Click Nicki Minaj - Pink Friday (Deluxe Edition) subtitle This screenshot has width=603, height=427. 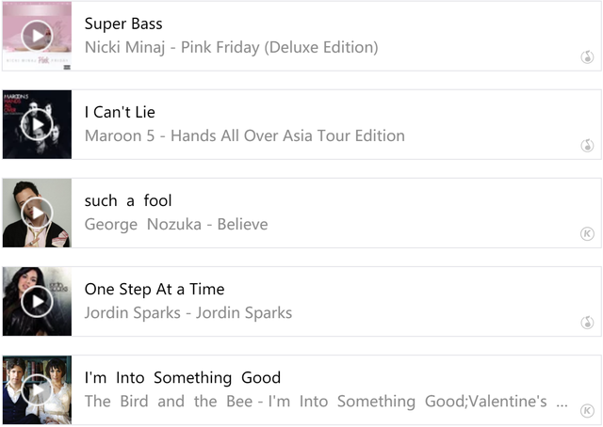[x=231, y=47]
